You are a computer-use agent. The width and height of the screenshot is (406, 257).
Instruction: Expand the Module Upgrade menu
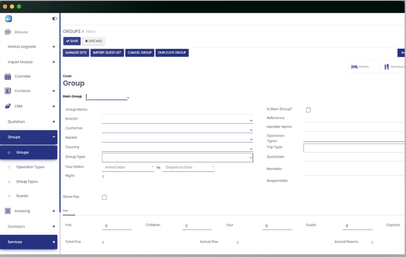point(54,47)
